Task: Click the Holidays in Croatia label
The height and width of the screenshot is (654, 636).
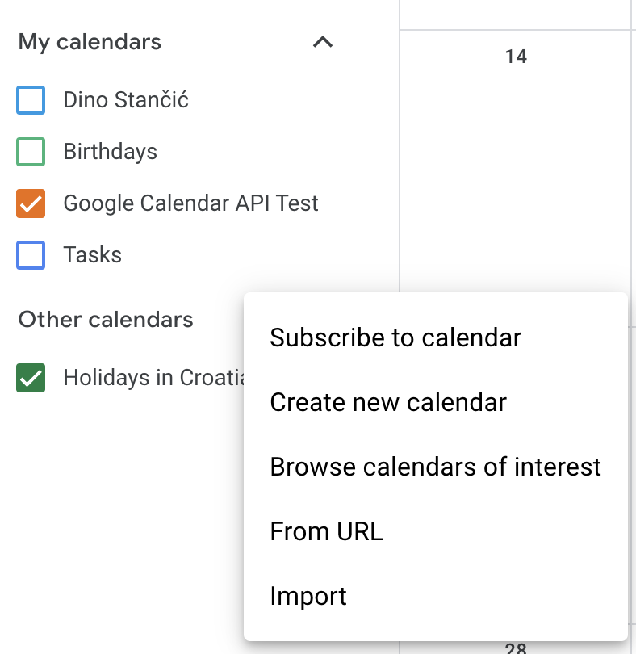Action: [154, 378]
